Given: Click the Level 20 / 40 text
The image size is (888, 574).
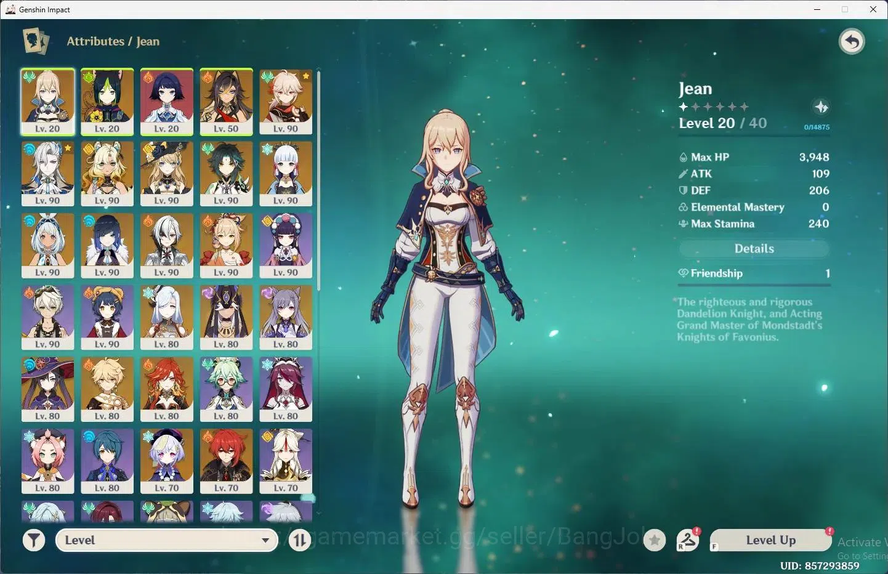Looking at the screenshot, I should (x=723, y=123).
